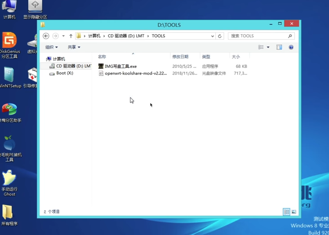
Task: Click the search magnifier icon
Action: 290,36
